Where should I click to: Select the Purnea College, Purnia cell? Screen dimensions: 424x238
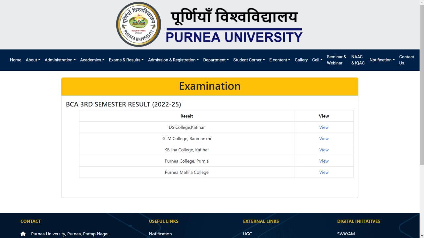point(187,161)
